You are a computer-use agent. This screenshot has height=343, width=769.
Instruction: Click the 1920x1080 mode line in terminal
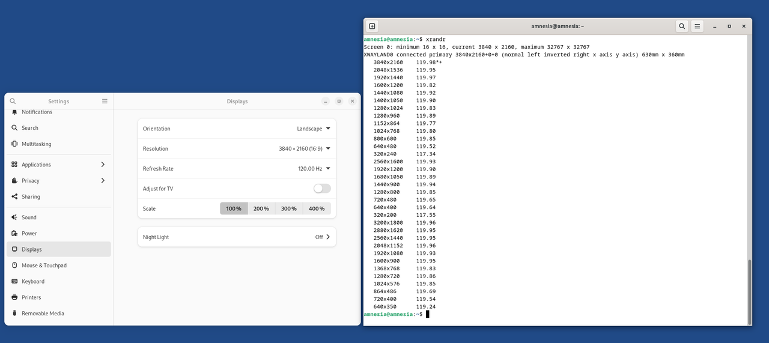click(404, 253)
